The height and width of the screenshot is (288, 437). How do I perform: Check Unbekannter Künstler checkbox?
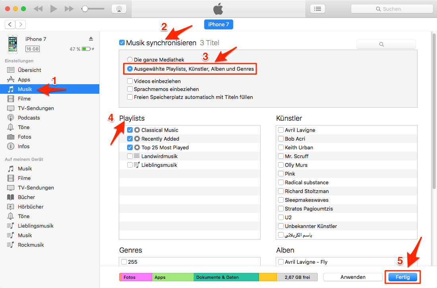280,226
